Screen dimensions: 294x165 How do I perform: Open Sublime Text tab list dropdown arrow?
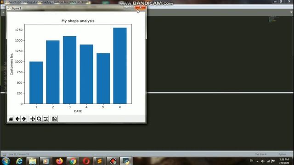click(291, 12)
